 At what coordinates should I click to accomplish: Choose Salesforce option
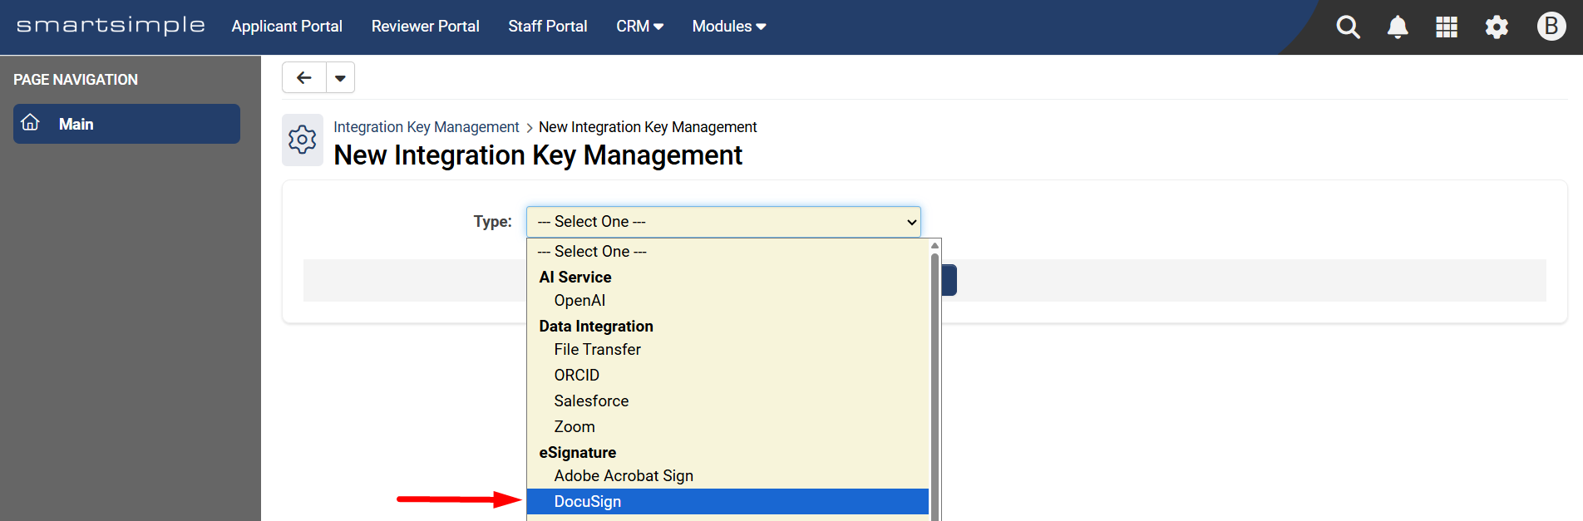click(727, 401)
